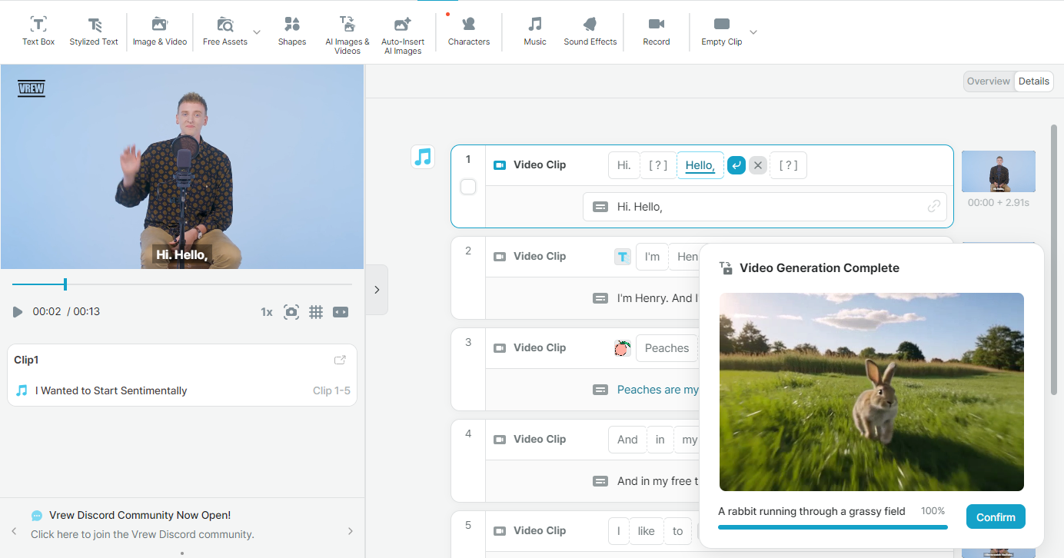Expand the Free Assets dropdown arrow
Image resolution: width=1064 pixels, height=558 pixels.
pyautogui.click(x=257, y=32)
